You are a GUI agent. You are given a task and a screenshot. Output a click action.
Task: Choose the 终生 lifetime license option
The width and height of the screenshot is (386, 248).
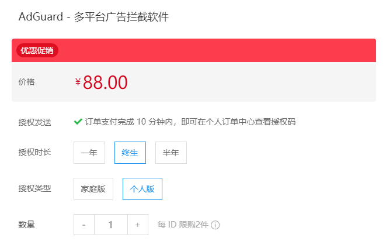coord(130,153)
